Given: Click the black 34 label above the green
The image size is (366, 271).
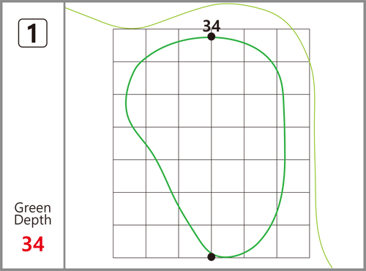Looking at the screenshot, I should (212, 26).
